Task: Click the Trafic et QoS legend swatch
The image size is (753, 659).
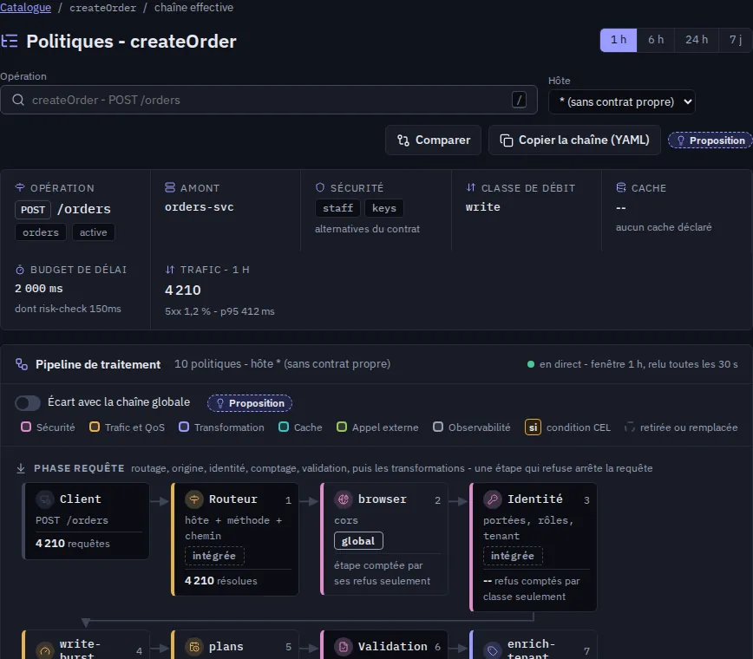Action: (x=95, y=427)
